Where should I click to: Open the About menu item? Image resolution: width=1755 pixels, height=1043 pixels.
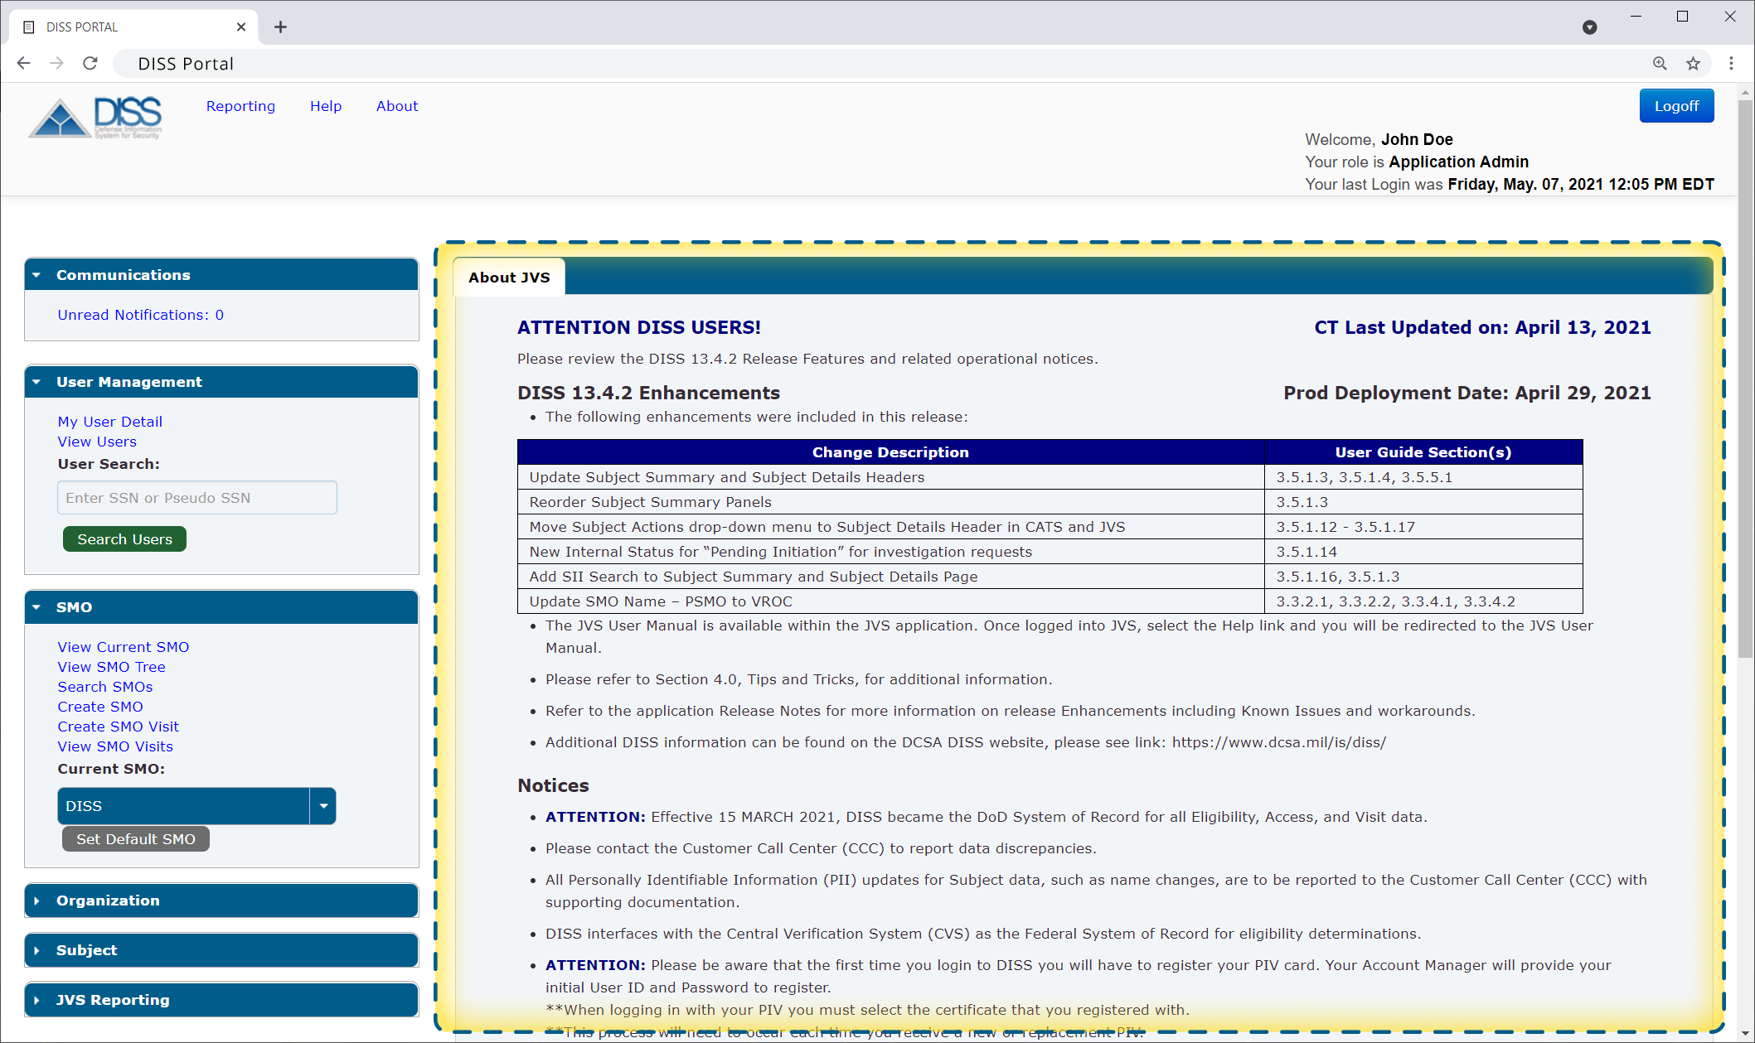[396, 105]
